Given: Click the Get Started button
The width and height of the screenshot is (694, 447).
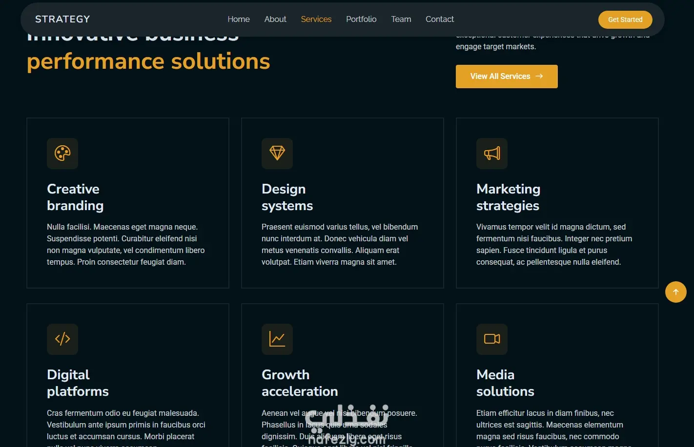Looking at the screenshot, I should (625, 19).
